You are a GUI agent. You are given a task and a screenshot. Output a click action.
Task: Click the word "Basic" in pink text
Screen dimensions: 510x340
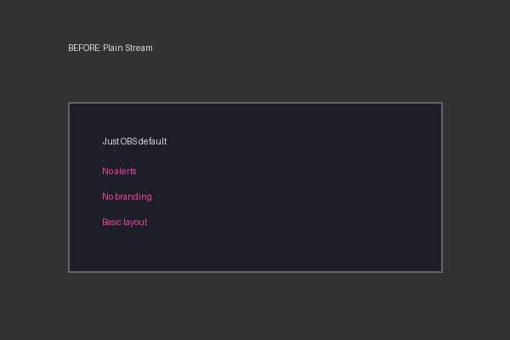point(112,222)
